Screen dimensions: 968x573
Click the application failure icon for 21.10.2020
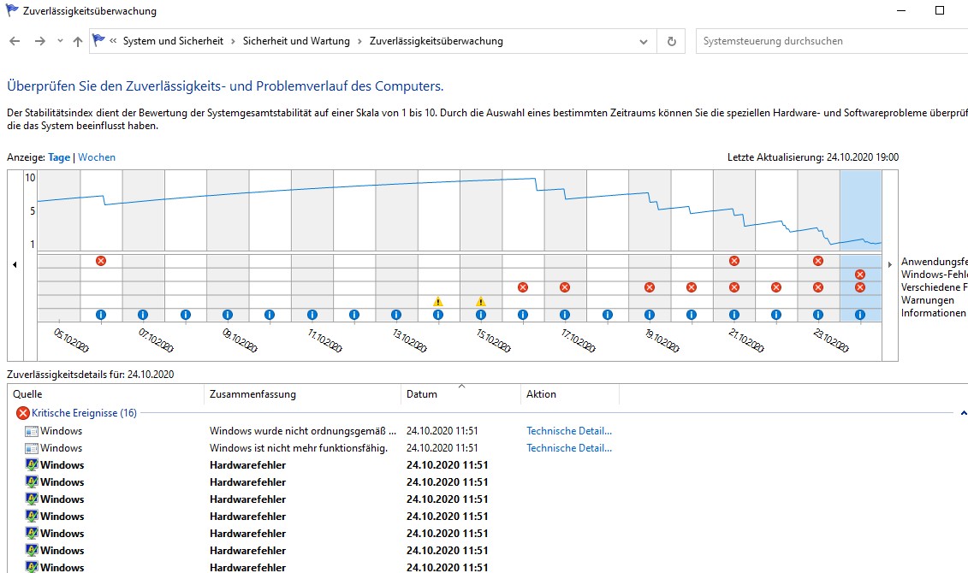coord(734,261)
